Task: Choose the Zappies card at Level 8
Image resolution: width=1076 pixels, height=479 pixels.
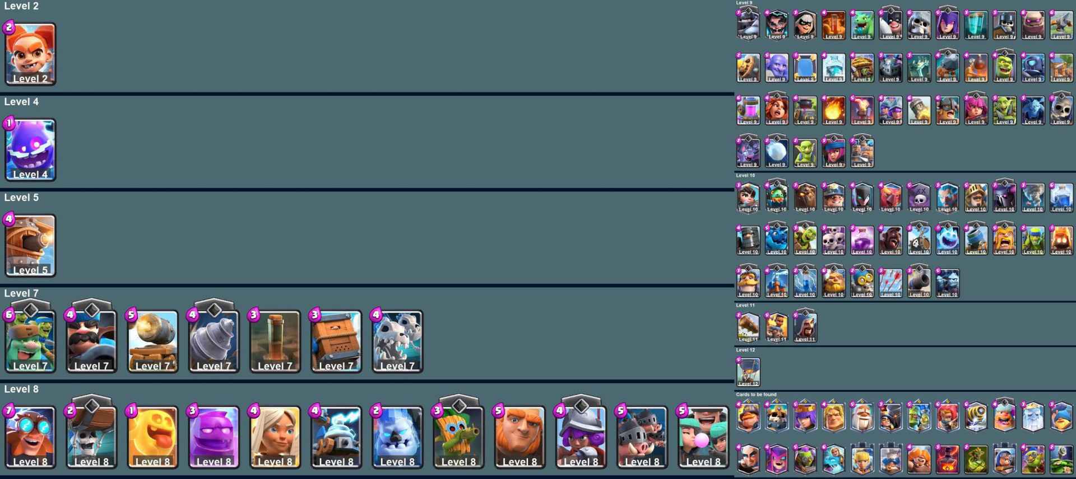Action: [336, 437]
